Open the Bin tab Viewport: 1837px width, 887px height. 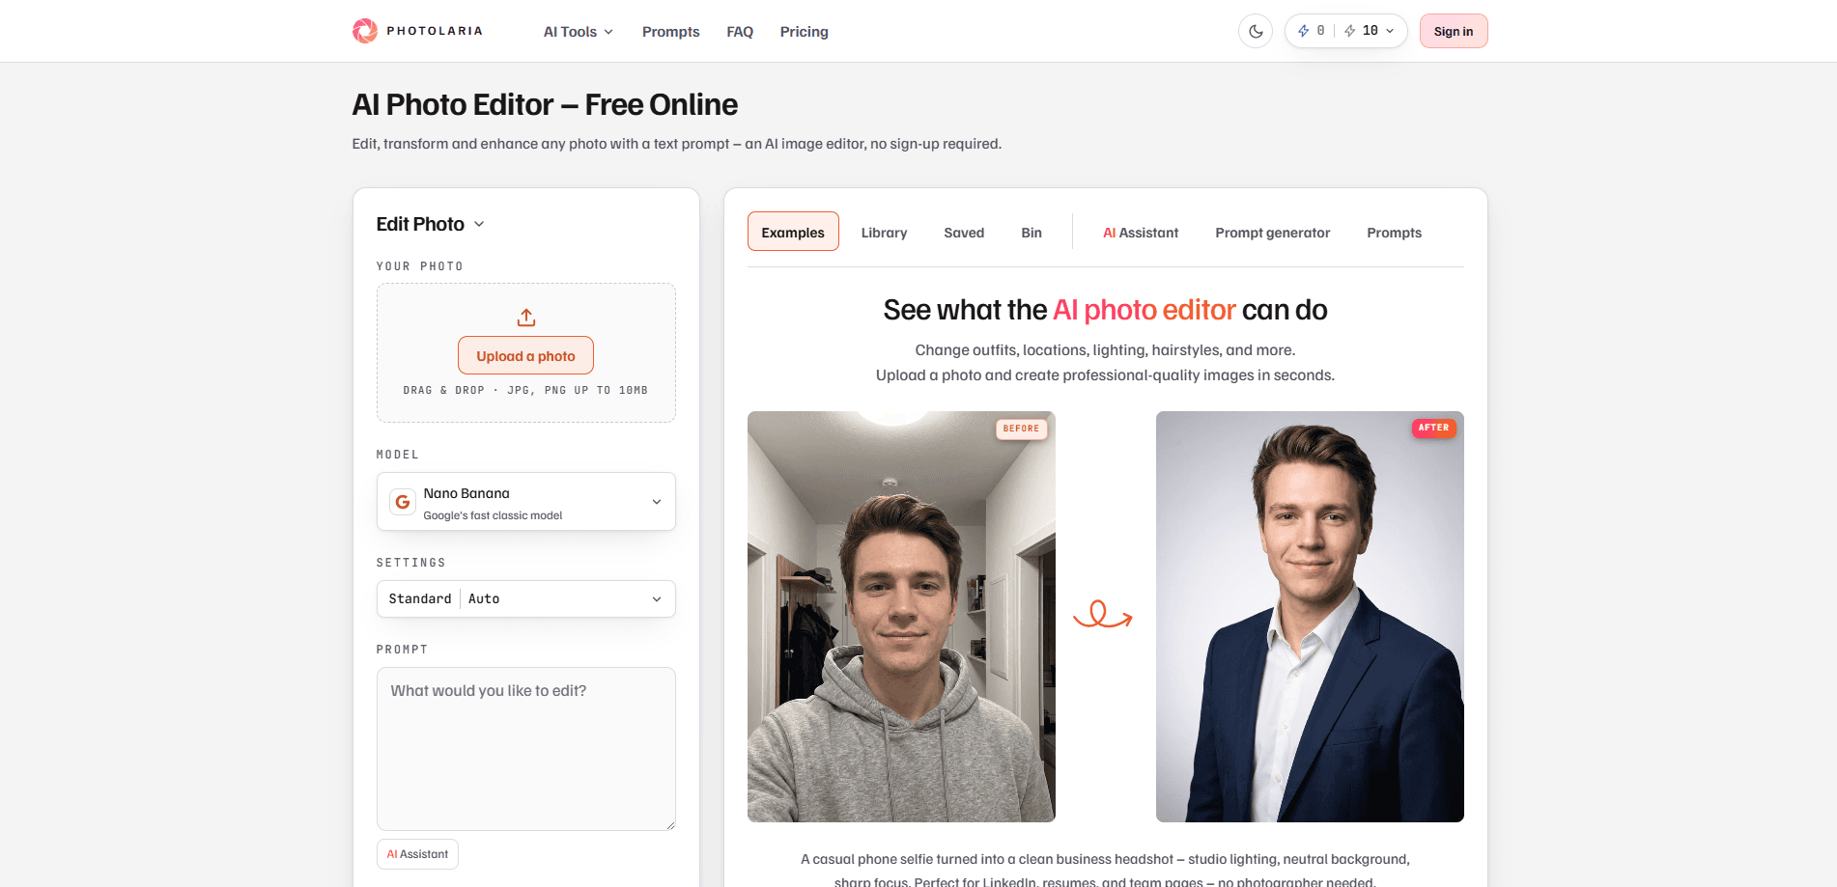[1032, 233]
